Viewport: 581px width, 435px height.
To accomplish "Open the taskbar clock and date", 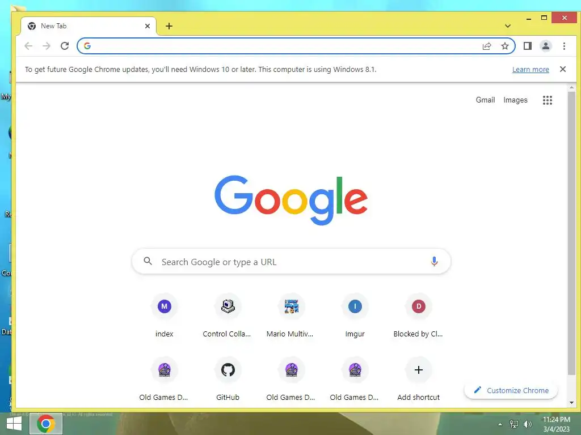I will [556, 424].
